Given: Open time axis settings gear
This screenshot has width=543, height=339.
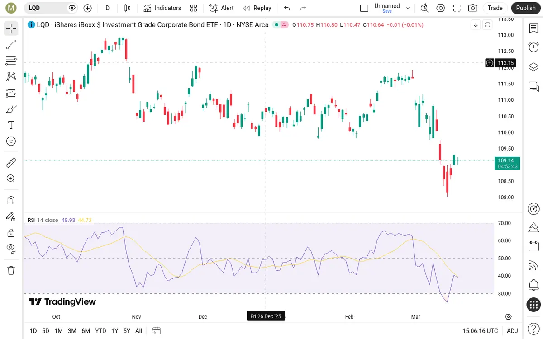Looking at the screenshot, I should coord(509,317).
